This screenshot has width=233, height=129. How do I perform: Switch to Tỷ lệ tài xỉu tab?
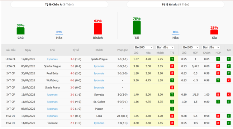(x=175, y=4)
